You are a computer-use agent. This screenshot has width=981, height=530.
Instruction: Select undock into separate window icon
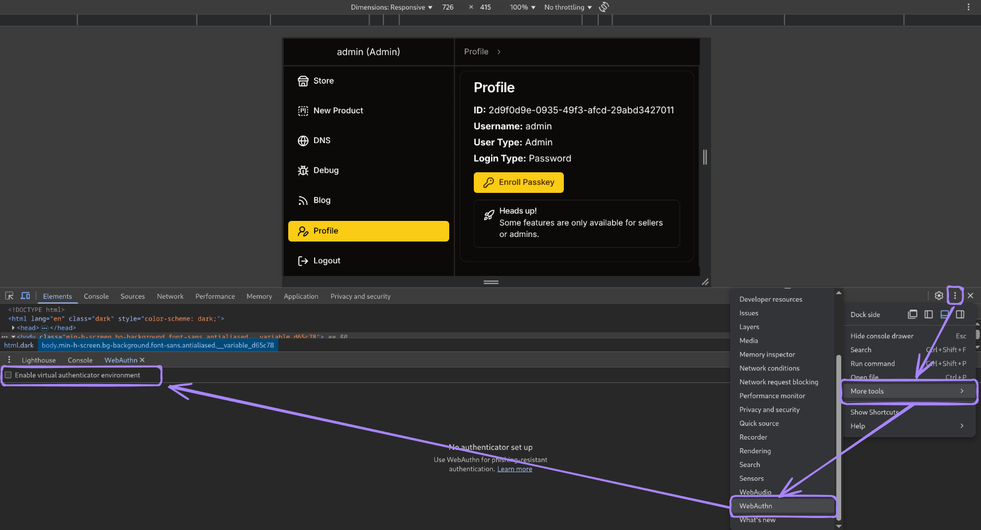pyautogui.click(x=913, y=314)
